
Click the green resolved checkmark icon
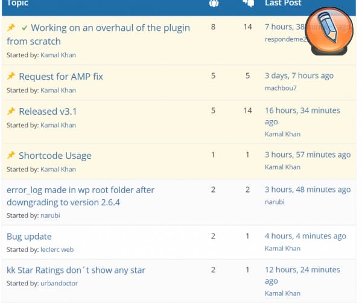24,28
